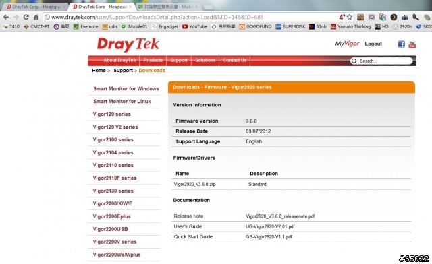Go to Support in the breadcrumb
This screenshot has height=264, width=432.
point(123,71)
